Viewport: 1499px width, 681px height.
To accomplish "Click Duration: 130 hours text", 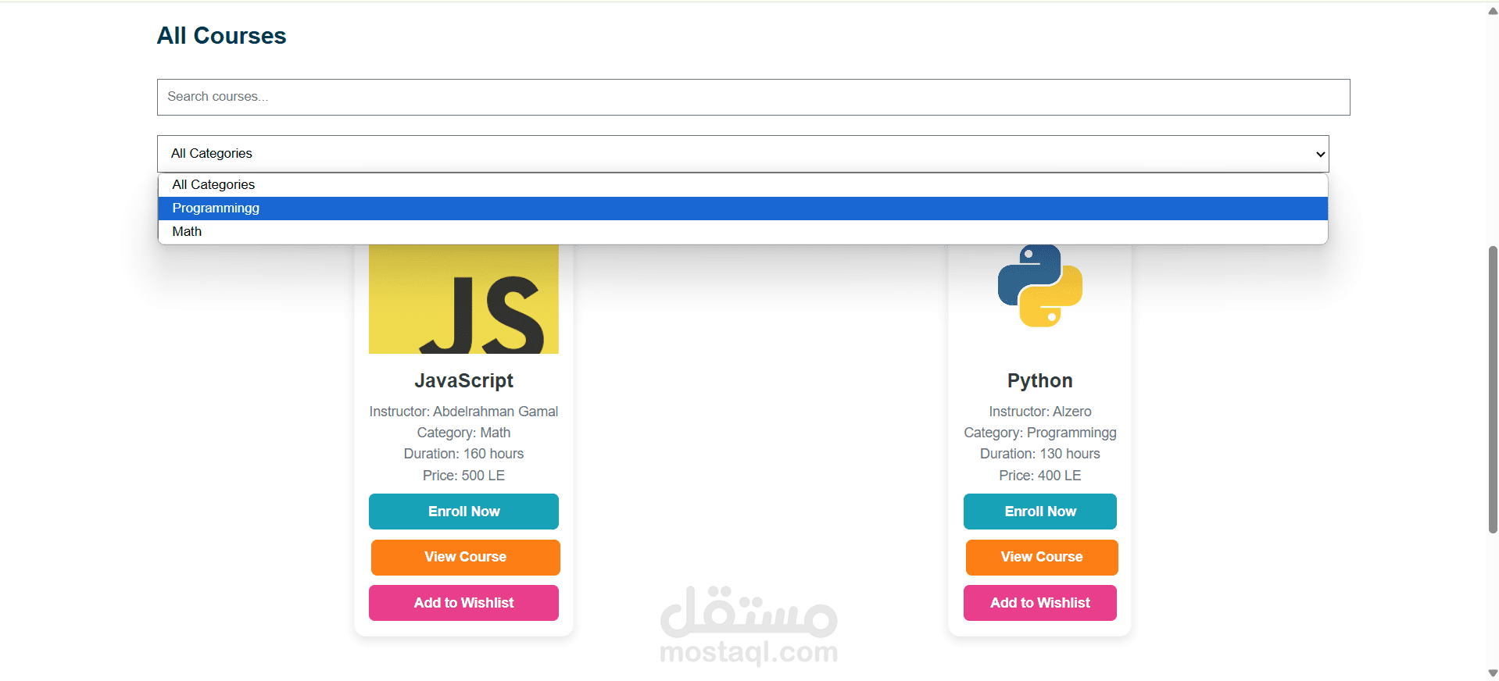I will click(x=1040, y=454).
